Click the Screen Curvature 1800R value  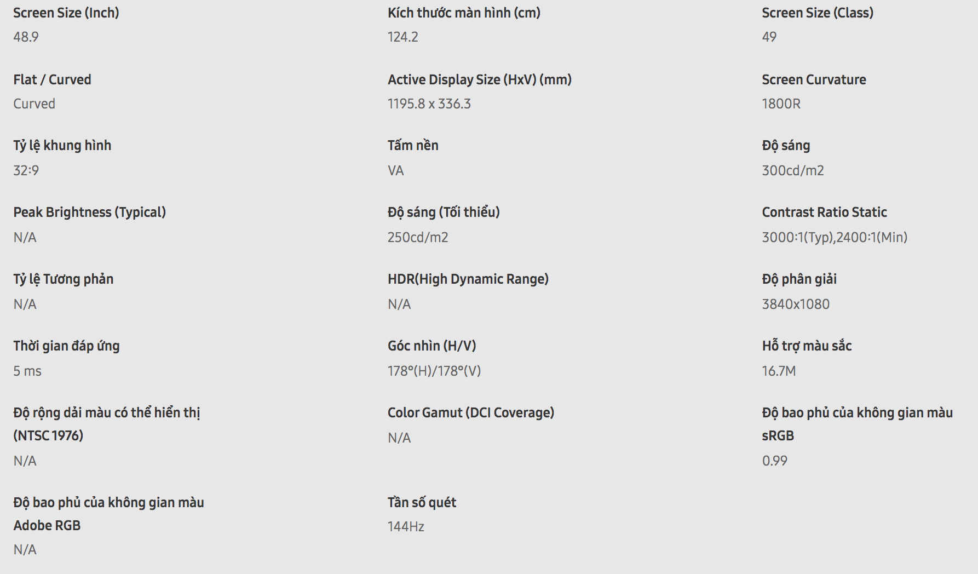tap(781, 104)
